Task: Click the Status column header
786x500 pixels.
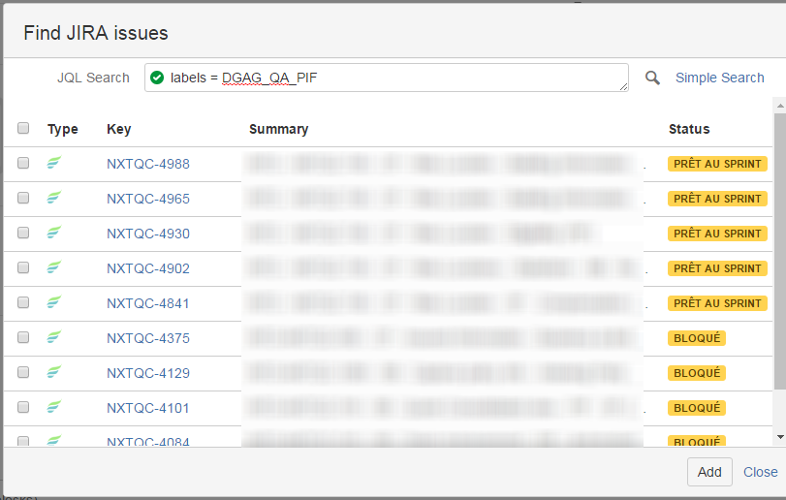Action: 689,129
